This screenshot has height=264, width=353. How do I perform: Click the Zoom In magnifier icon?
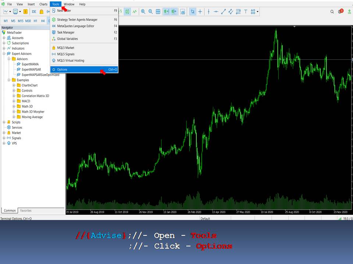143,12
